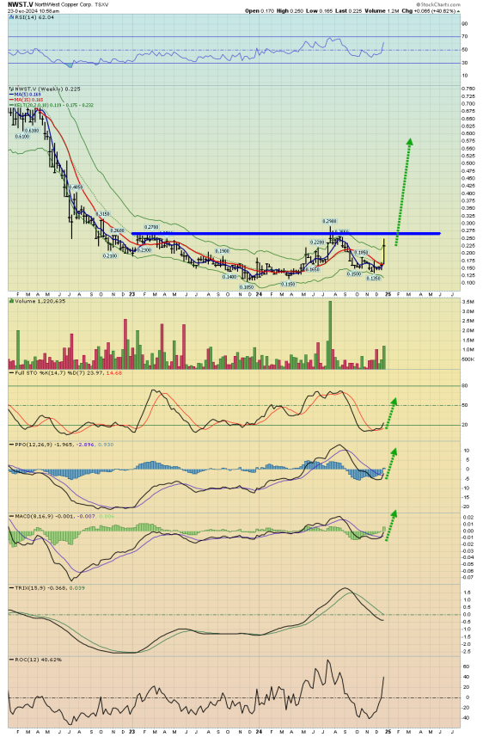Click the Volume 1.2M value in the header
This screenshot has width=483, height=737.
coord(381,10)
